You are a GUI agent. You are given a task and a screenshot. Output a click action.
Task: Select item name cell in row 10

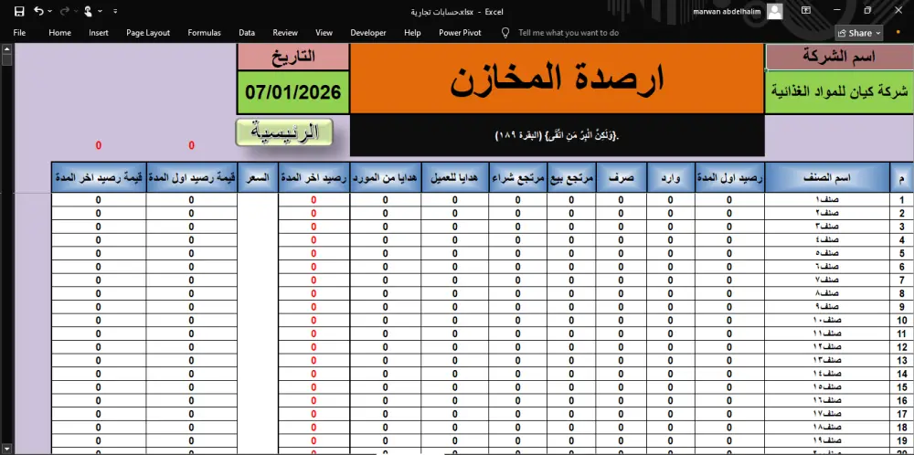(x=827, y=320)
